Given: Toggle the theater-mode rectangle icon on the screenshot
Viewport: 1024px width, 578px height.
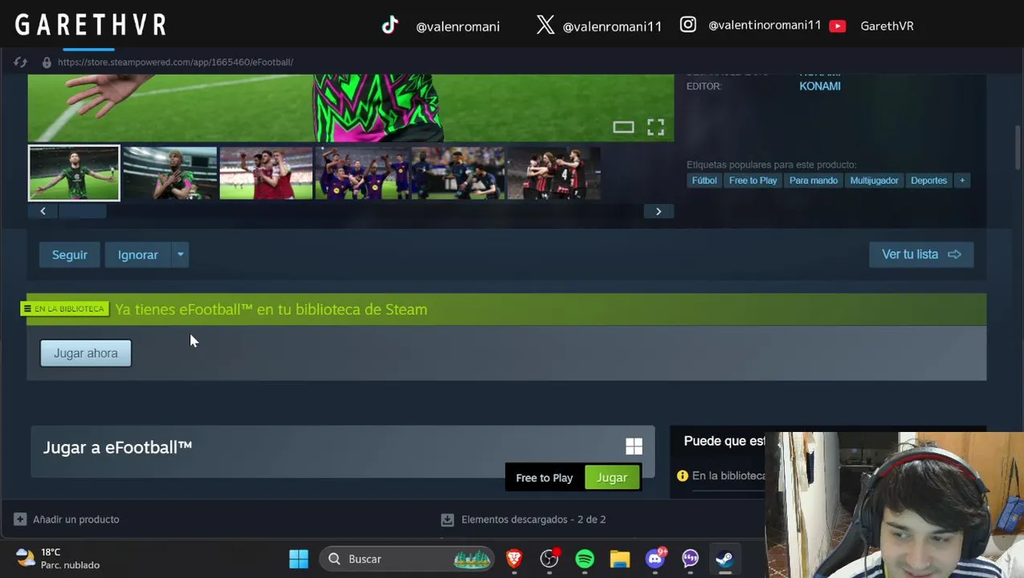Looking at the screenshot, I should click(623, 127).
